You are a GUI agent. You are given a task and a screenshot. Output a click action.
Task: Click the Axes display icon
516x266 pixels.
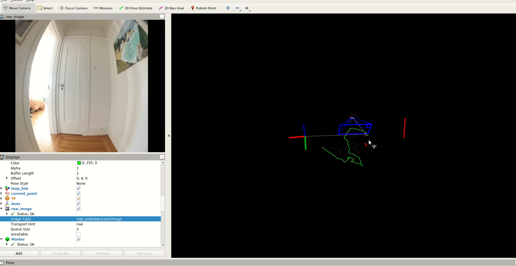coord(7,204)
